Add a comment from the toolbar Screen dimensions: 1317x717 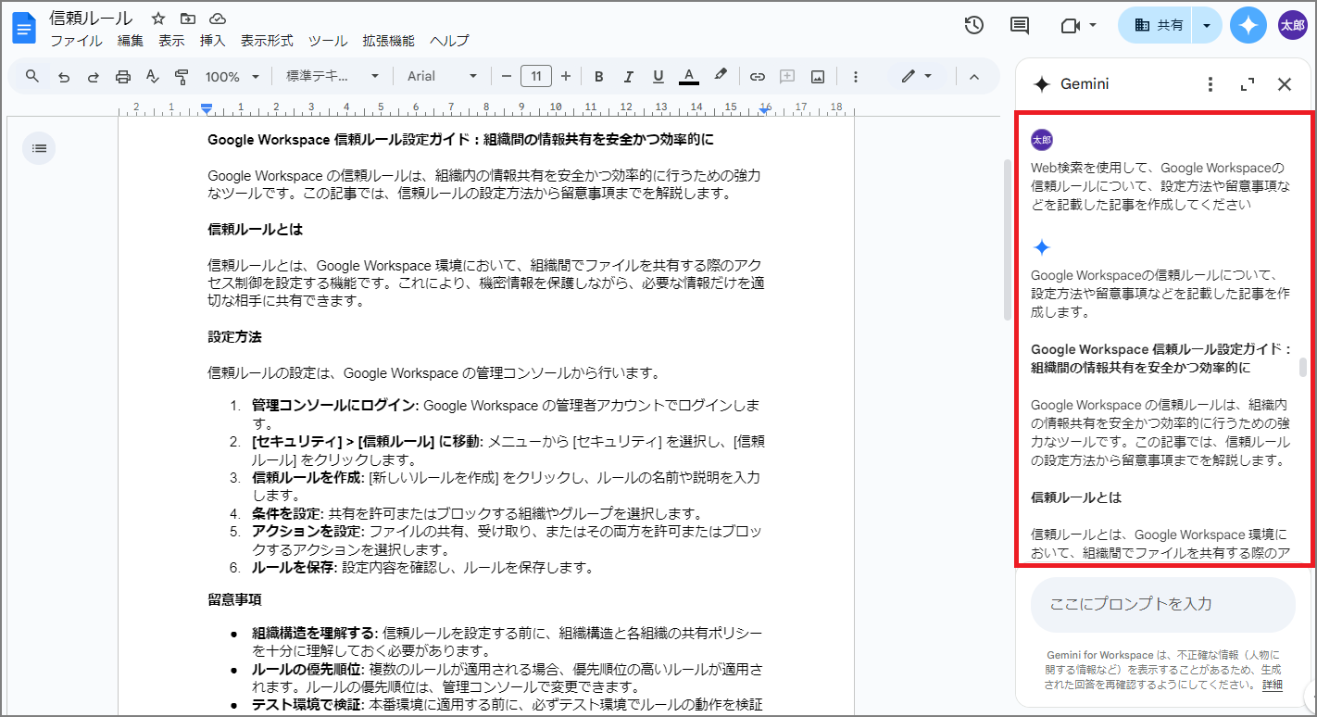787,76
